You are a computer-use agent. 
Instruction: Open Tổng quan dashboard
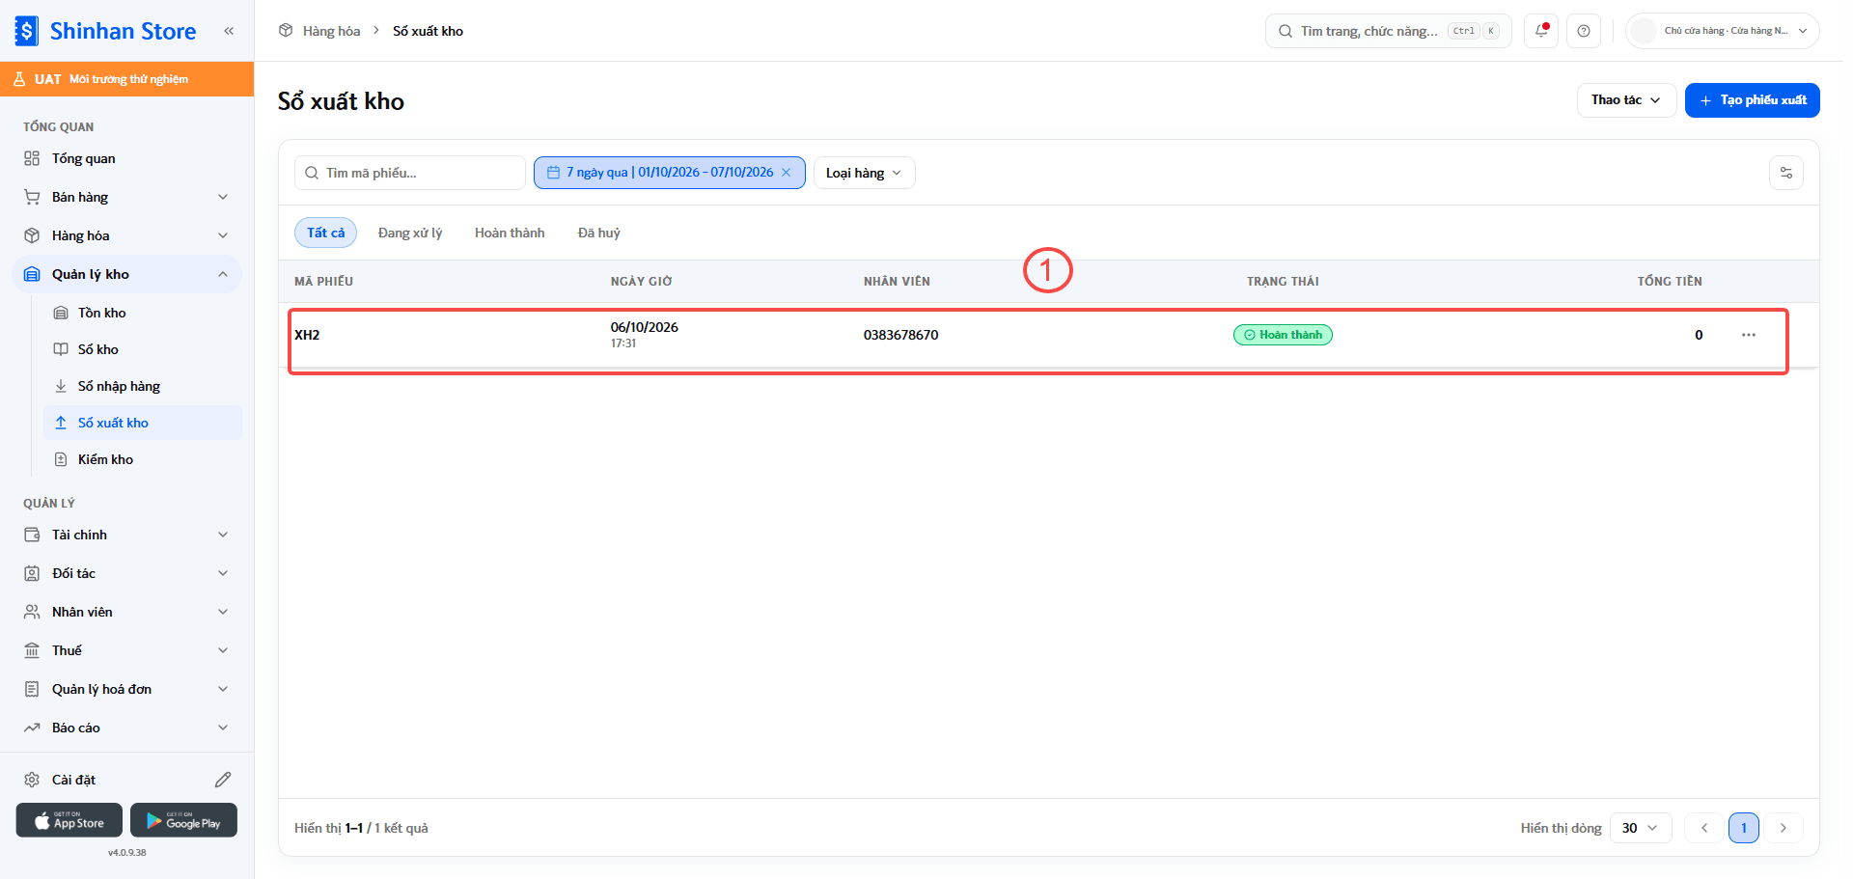[x=126, y=158]
